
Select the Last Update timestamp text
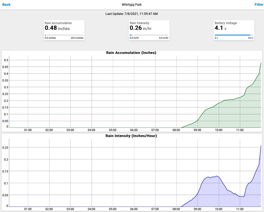(x=132, y=14)
